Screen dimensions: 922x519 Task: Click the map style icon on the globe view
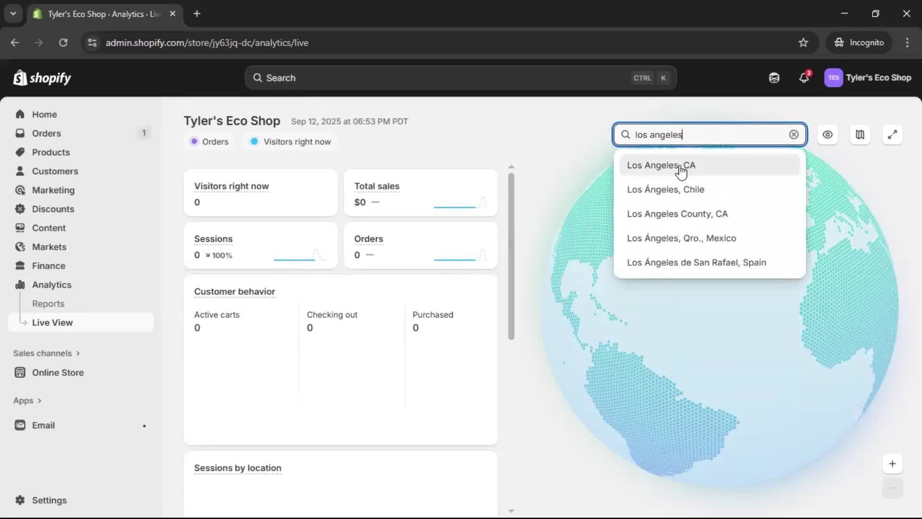coord(860,135)
